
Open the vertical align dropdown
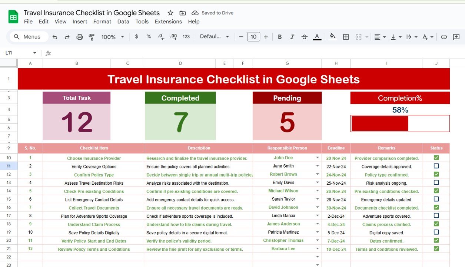(x=396, y=37)
